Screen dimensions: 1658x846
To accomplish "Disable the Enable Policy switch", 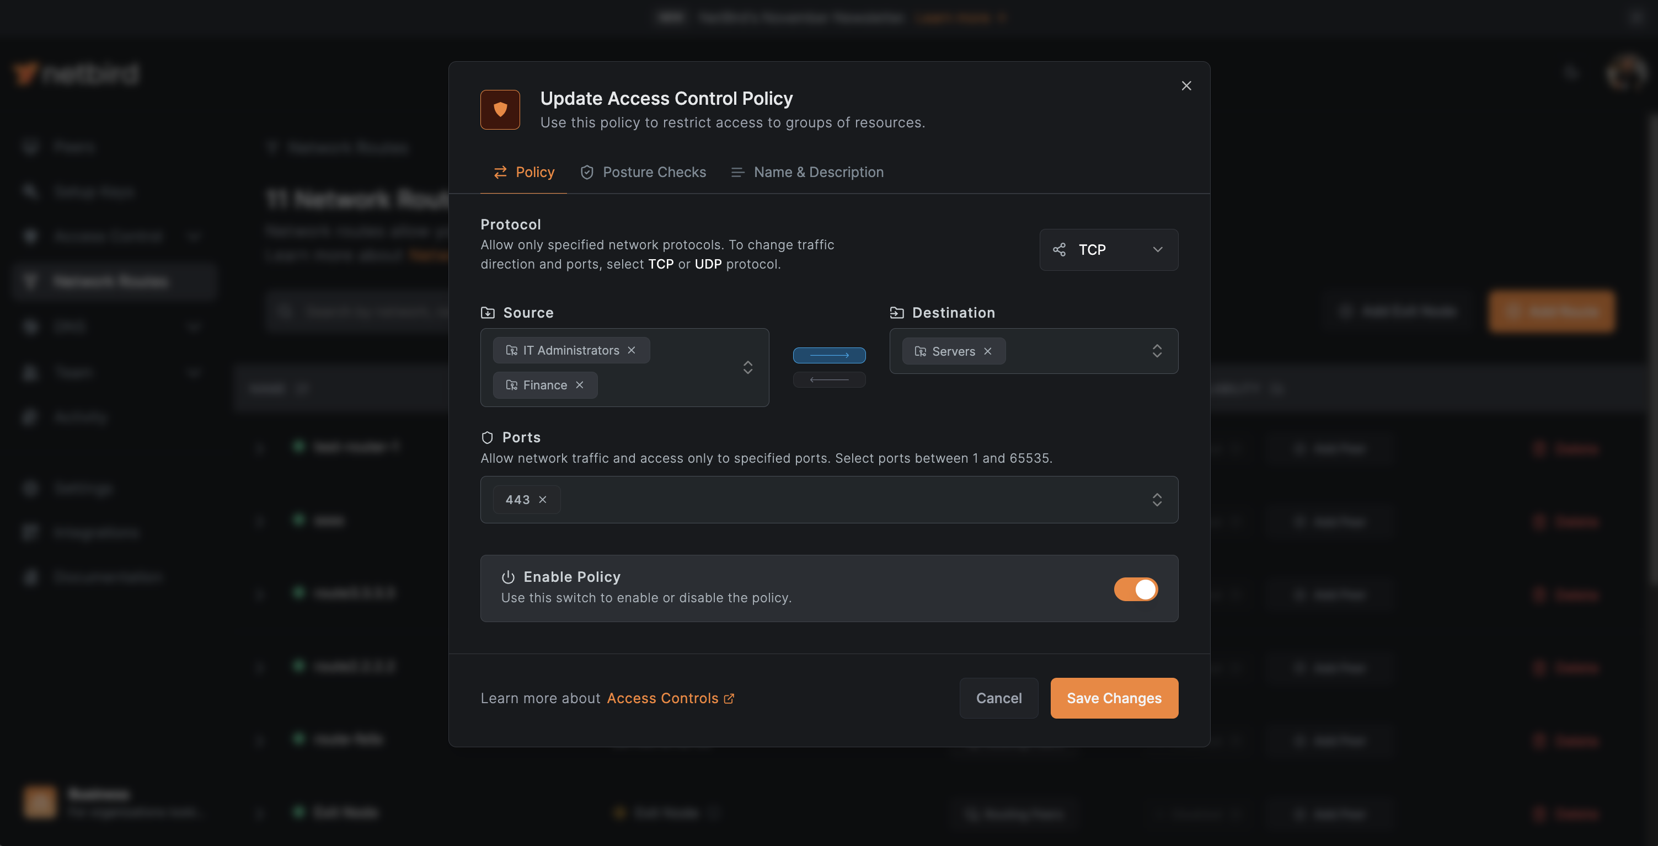I will [x=1135, y=588].
